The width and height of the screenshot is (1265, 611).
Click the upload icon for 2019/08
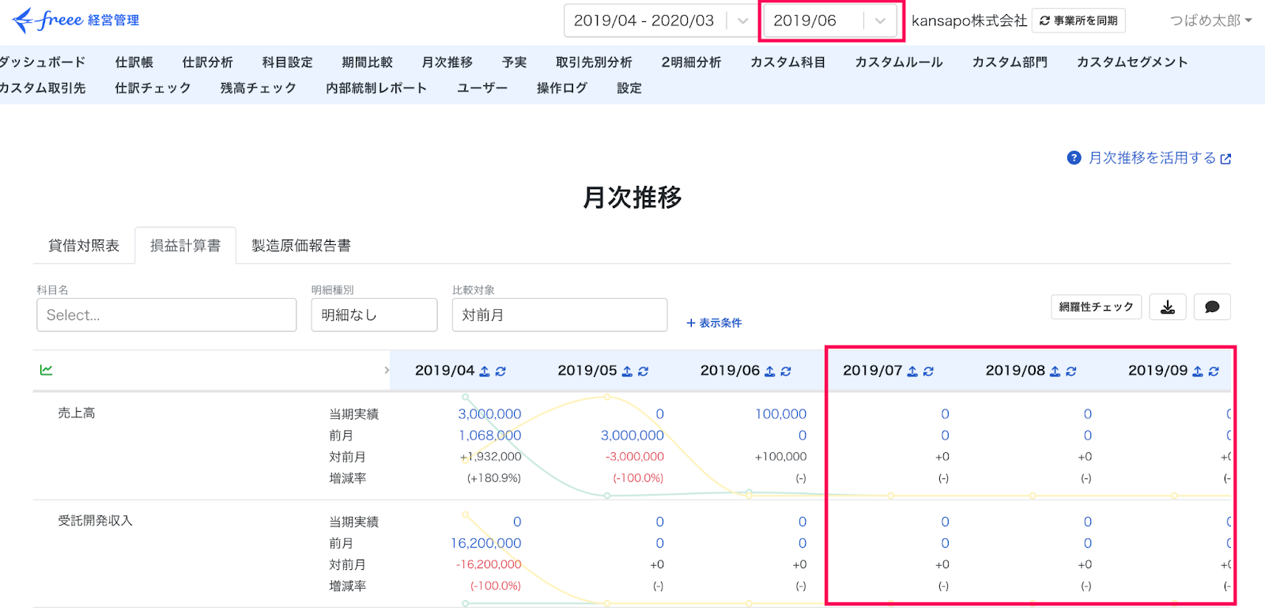(1055, 371)
